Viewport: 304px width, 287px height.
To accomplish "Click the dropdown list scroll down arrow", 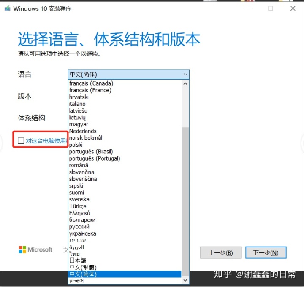I will tap(185, 280).
